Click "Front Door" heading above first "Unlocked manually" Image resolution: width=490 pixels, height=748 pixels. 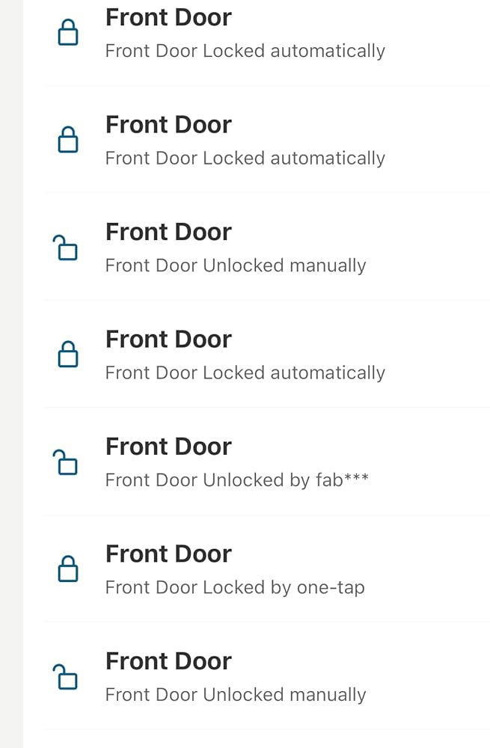(168, 232)
